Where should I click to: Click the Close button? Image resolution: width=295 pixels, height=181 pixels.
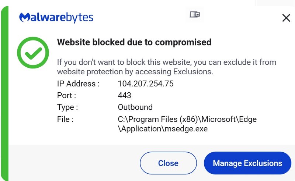pyautogui.click(x=168, y=163)
